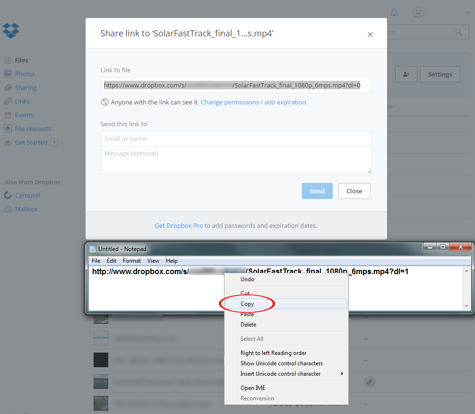Open the Photos icon in sidebar
Screen dimensions: 475x414
pos(8,74)
